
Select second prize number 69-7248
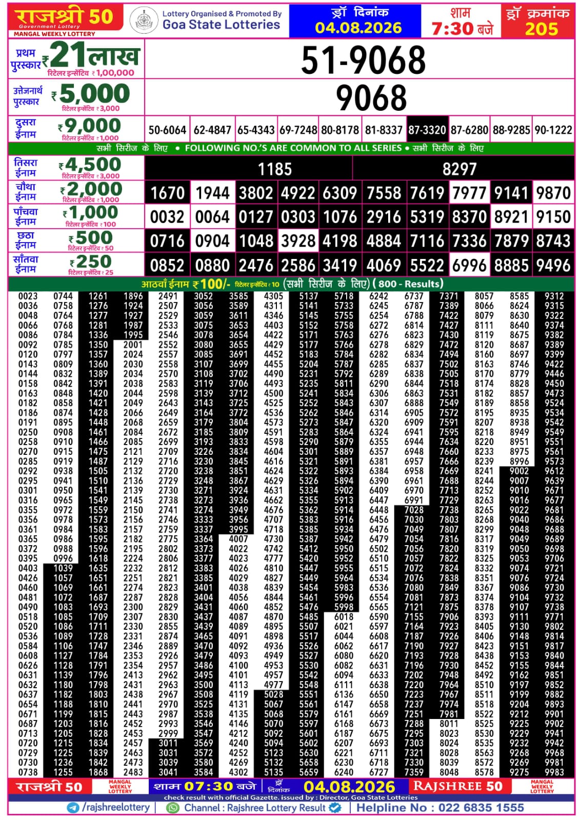[298, 130]
